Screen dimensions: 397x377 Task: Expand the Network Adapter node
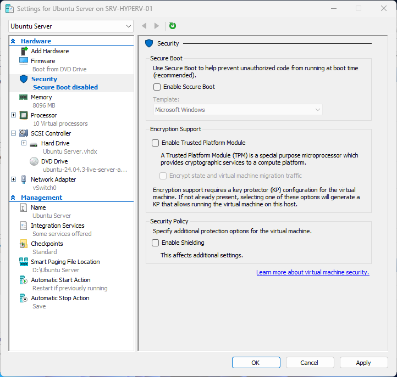(14, 179)
